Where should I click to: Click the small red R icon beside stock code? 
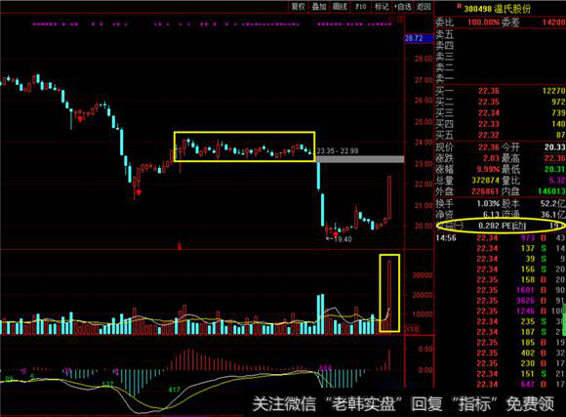coord(460,6)
